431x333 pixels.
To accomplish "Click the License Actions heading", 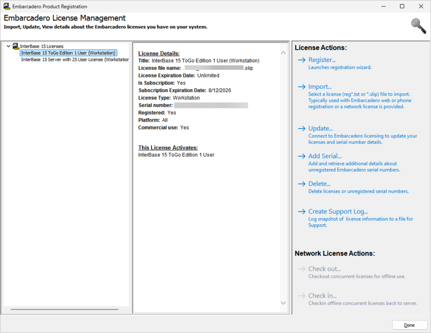I will click(x=321, y=48).
